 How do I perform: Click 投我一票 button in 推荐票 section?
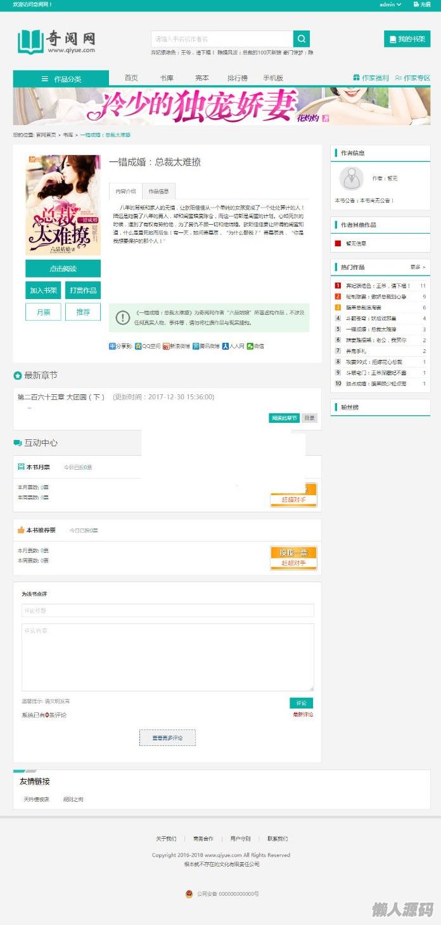[293, 558]
